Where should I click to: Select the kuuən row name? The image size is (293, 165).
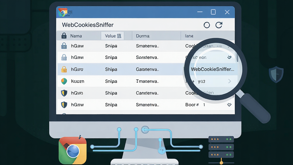[78, 81]
